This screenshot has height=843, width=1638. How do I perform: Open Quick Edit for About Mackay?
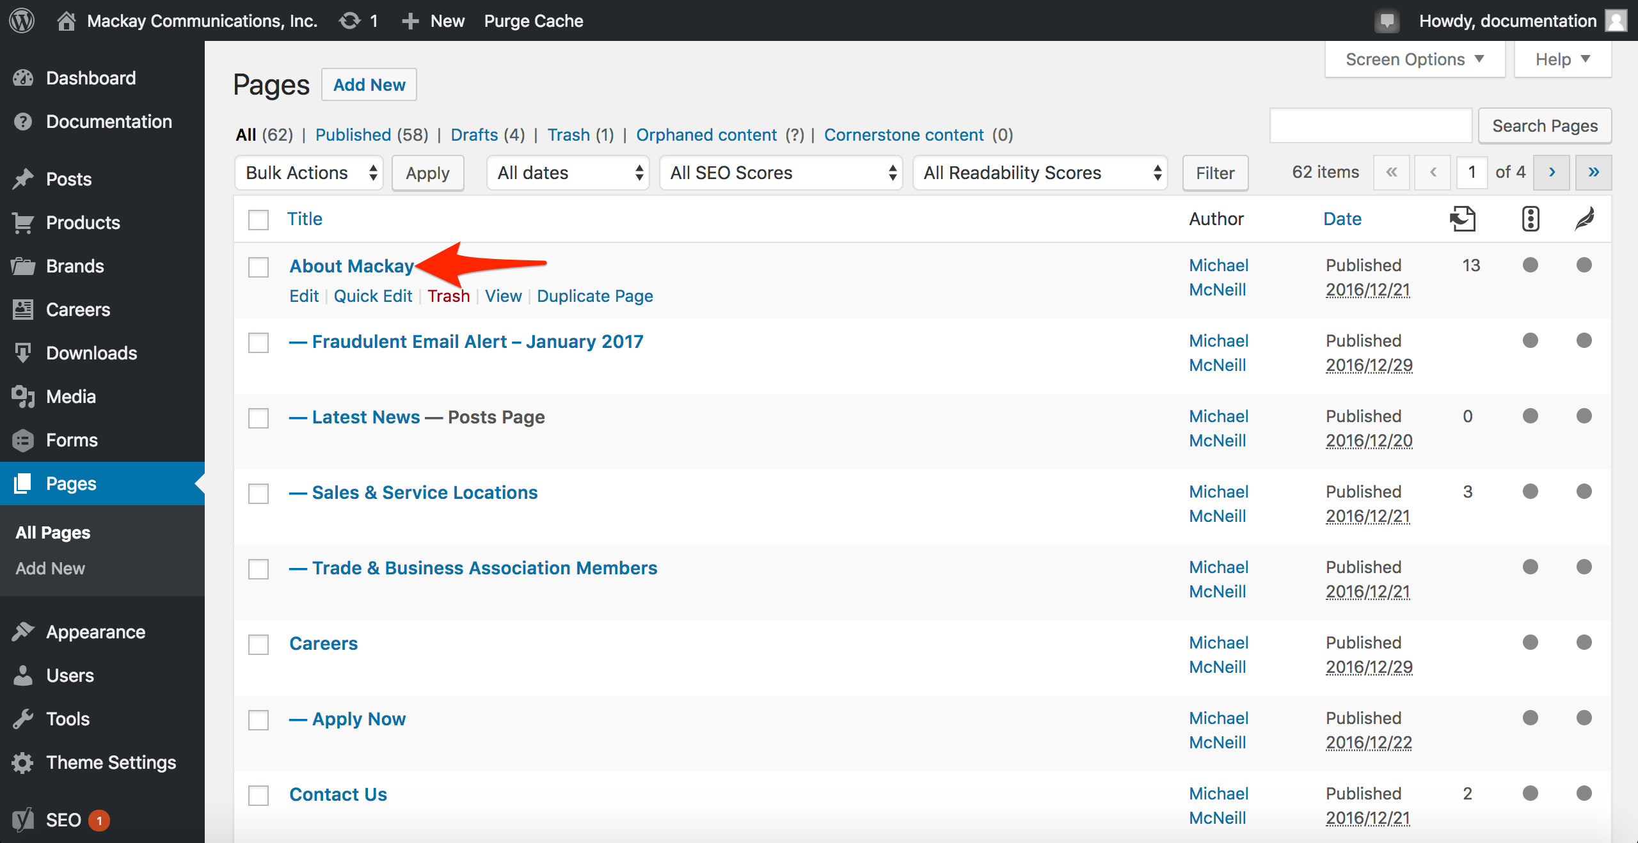coord(373,296)
